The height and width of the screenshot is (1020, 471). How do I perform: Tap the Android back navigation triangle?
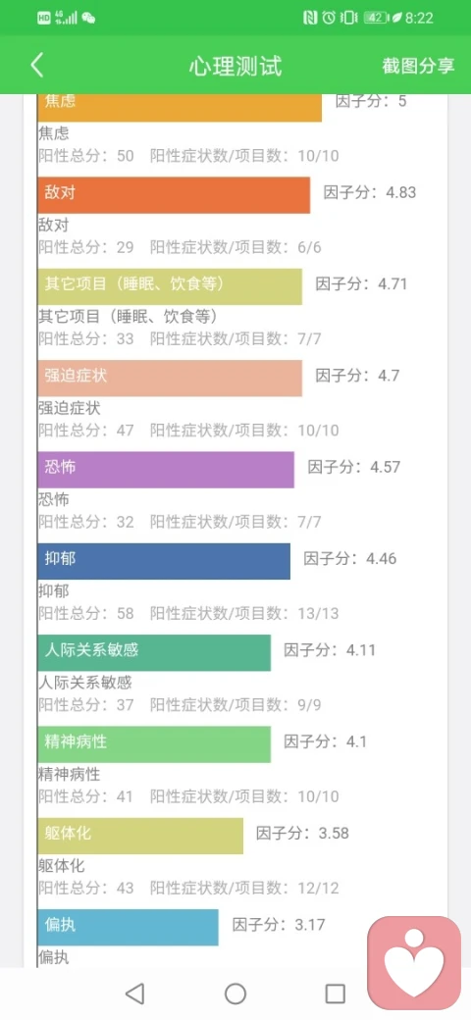point(134,994)
